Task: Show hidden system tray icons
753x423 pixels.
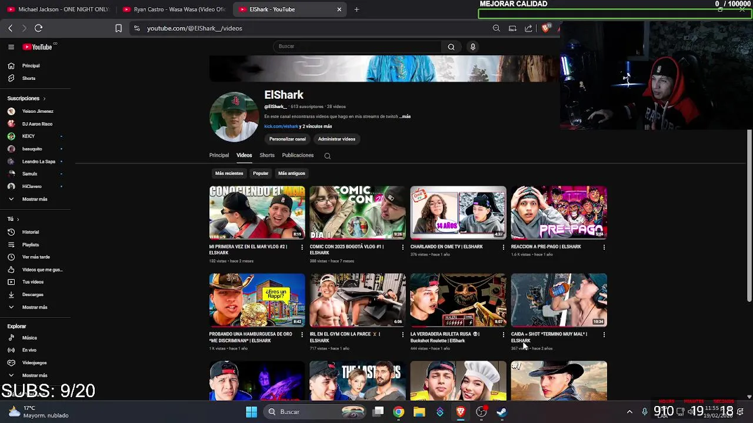Action: pyautogui.click(x=629, y=412)
